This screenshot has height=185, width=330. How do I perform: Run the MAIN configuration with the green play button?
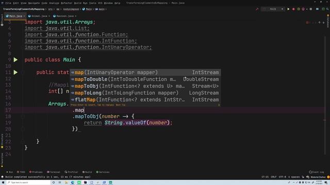tap(288, 9)
